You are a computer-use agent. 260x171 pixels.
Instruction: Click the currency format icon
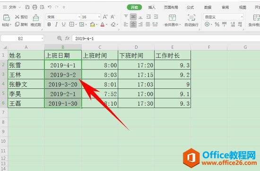207,25
